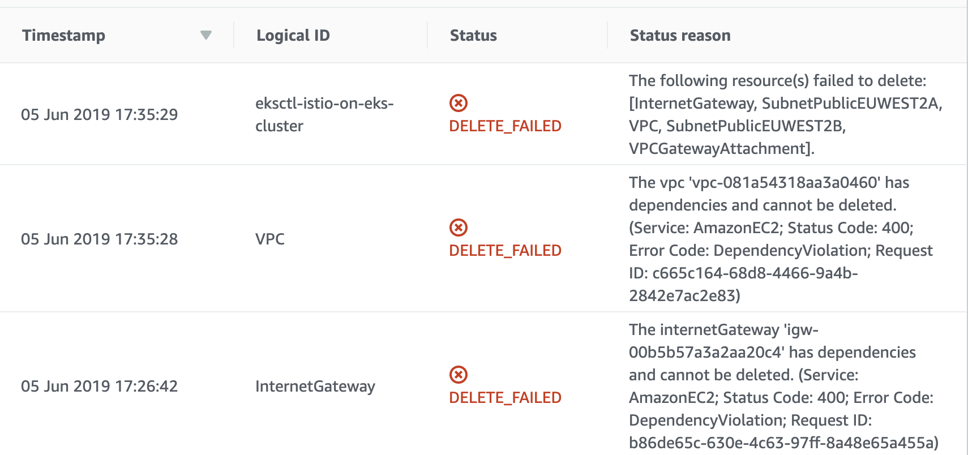Click DELETE_FAILED status of InternetGateway
This screenshot has height=455, width=968.
(505, 397)
